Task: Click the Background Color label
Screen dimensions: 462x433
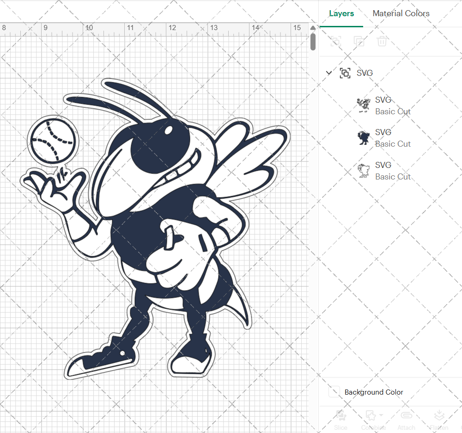Action: click(x=374, y=392)
